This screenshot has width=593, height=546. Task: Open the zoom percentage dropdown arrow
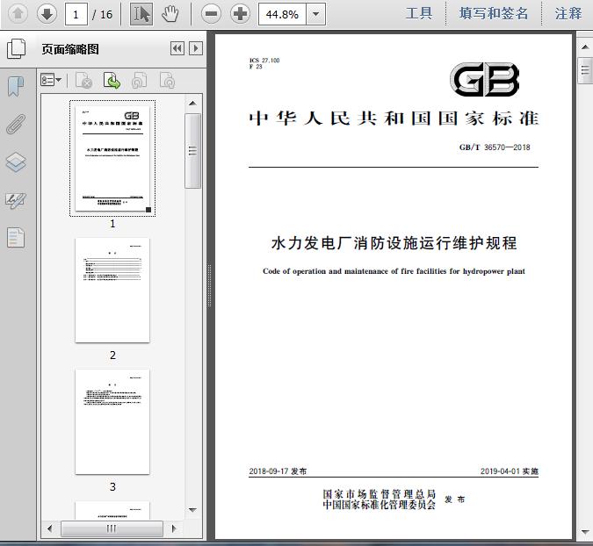pos(315,14)
